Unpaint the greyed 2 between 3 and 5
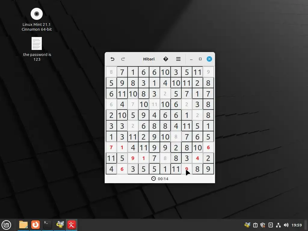The image size is (308, 231). coord(165,94)
